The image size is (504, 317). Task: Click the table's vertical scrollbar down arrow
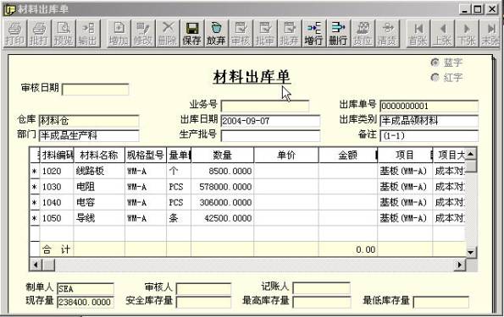471,252
